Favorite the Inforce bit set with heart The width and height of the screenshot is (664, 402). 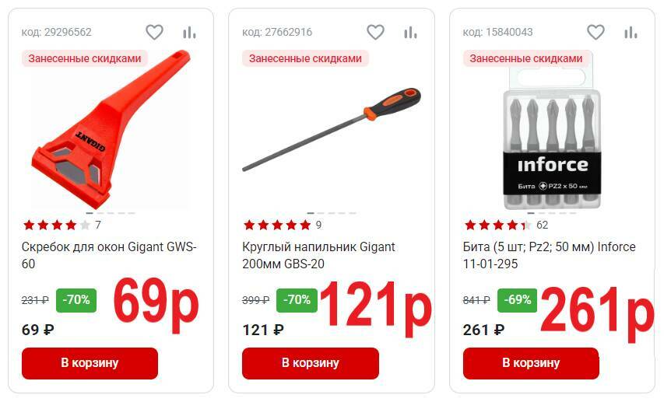(x=595, y=32)
